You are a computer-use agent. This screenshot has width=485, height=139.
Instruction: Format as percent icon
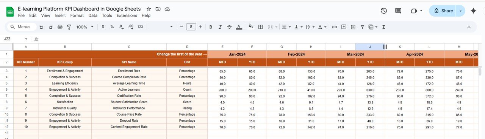click(112, 27)
